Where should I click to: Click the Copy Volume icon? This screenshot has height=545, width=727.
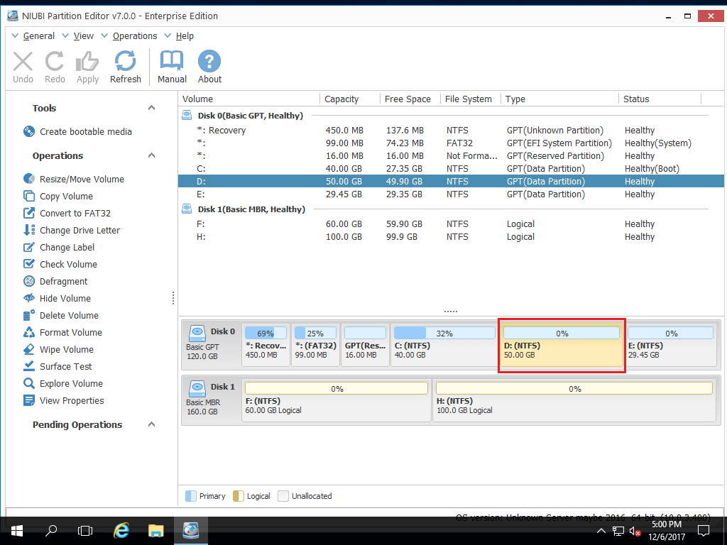pyautogui.click(x=28, y=196)
